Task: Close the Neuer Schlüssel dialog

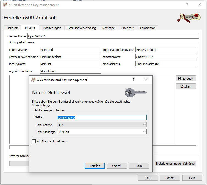Action: tap(146, 80)
